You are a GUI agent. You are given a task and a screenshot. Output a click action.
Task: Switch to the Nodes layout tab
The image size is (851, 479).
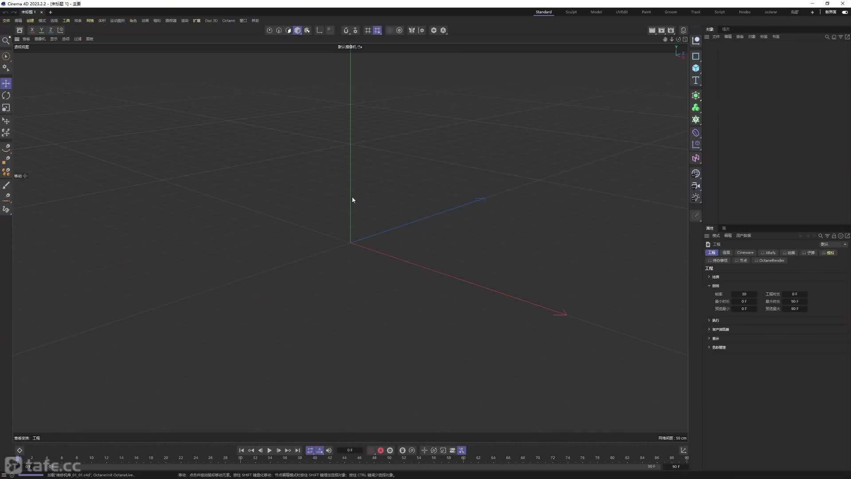pos(745,12)
